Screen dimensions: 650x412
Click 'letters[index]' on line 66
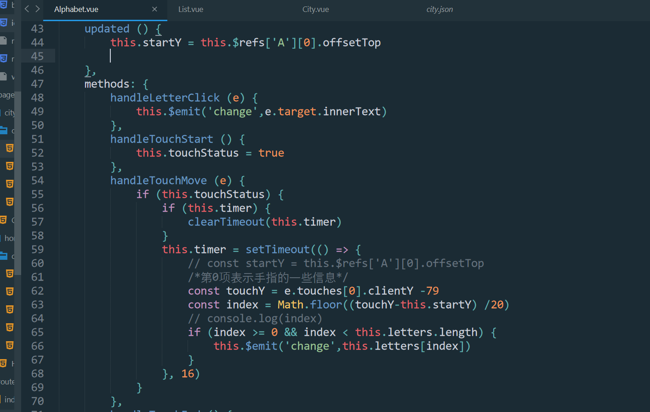coord(420,346)
